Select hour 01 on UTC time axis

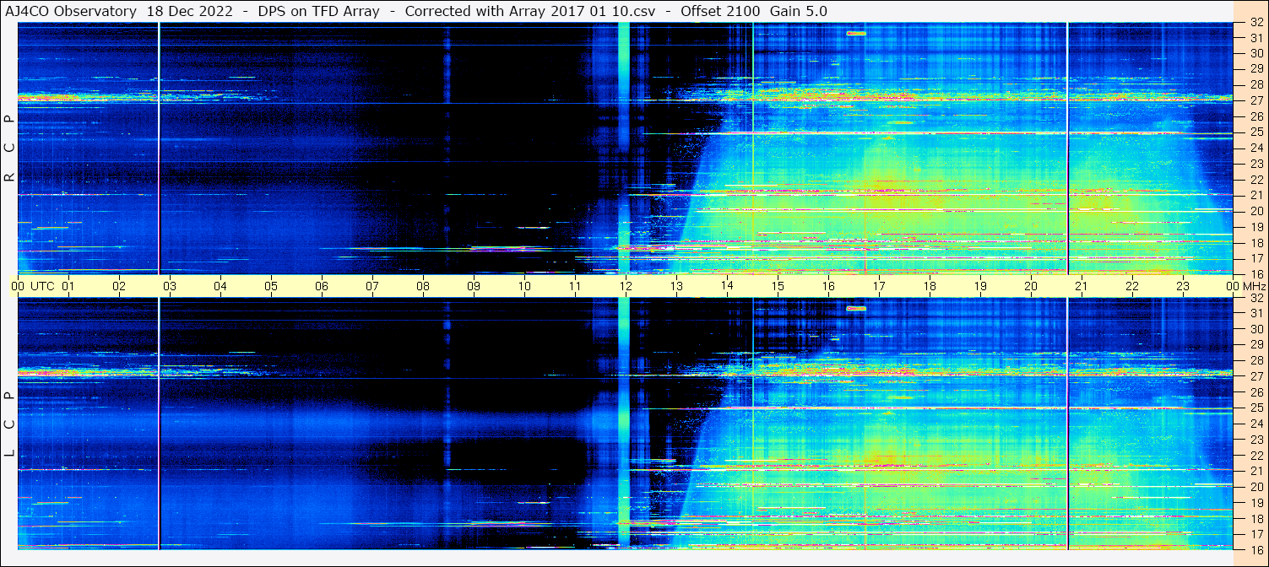(x=68, y=286)
